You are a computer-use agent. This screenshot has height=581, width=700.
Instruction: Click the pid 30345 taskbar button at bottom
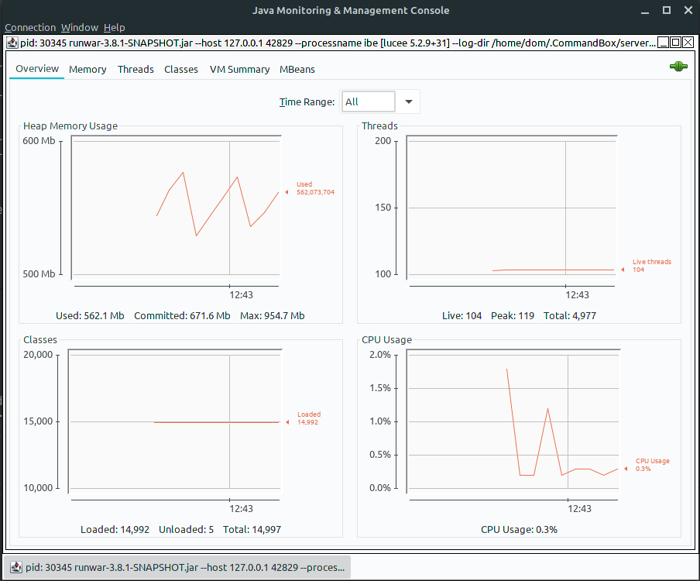177,567
